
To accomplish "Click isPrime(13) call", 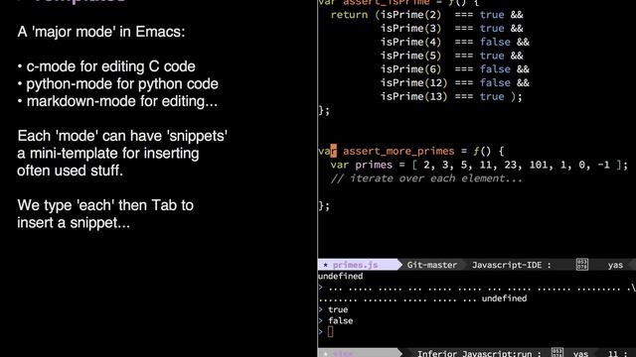I will pyautogui.click(x=413, y=96).
